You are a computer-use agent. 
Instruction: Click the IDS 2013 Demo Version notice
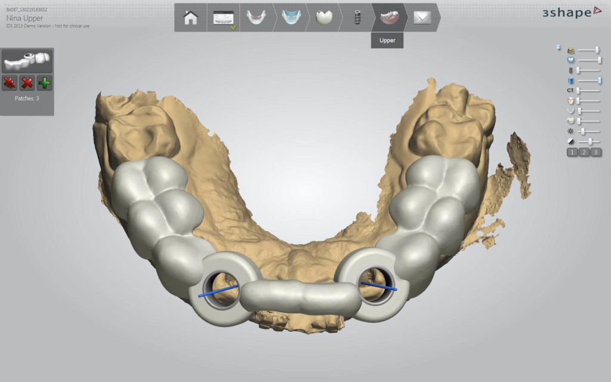(48, 26)
